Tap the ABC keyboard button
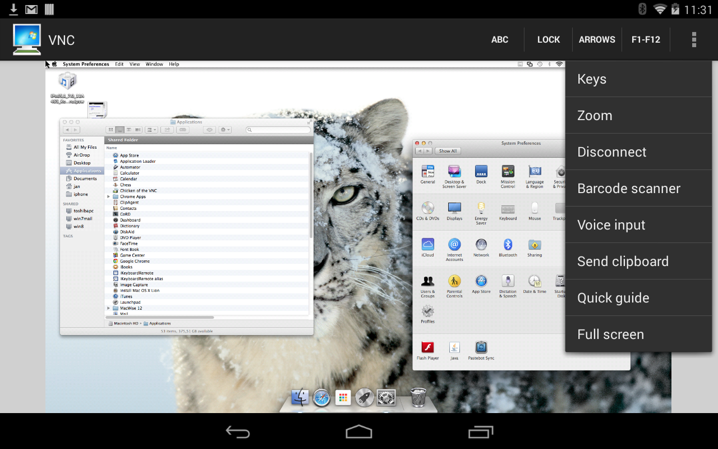 pos(500,39)
